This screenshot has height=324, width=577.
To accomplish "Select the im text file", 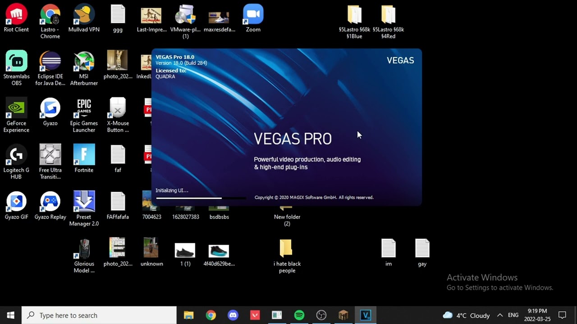I will point(388,252).
